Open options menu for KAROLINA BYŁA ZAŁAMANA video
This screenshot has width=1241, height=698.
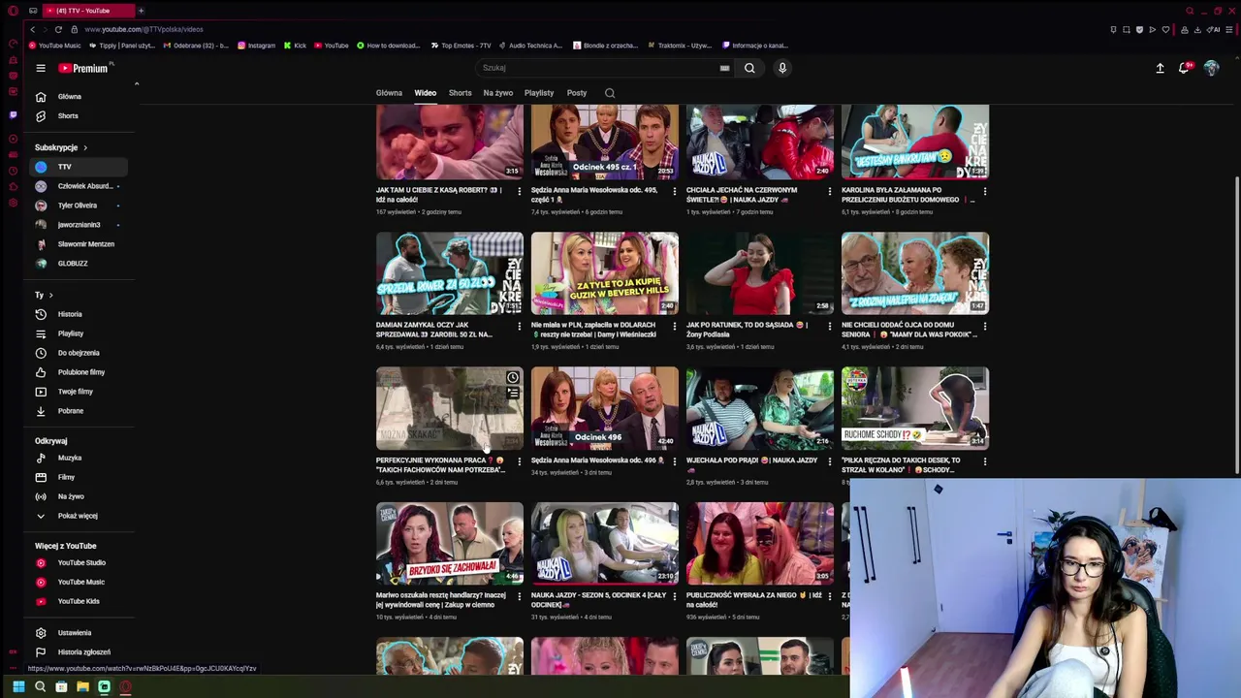(984, 191)
